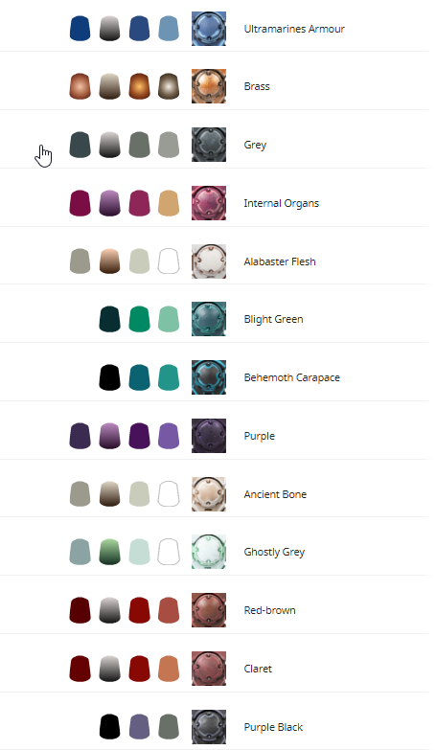Select the orange metallic paint pot in Brass row
Image resolution: width=436 pixels, height=750 pixels.
[x=139, y=86]
